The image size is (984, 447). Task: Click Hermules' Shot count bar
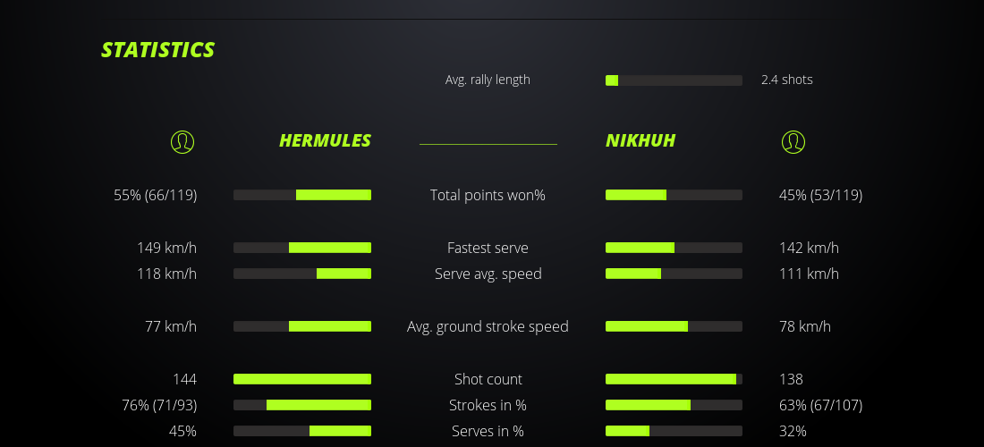tap(302, 379)
